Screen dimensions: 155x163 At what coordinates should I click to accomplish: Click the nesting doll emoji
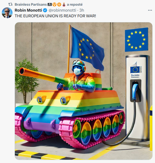pyautogui.click(x=64, y=4)
